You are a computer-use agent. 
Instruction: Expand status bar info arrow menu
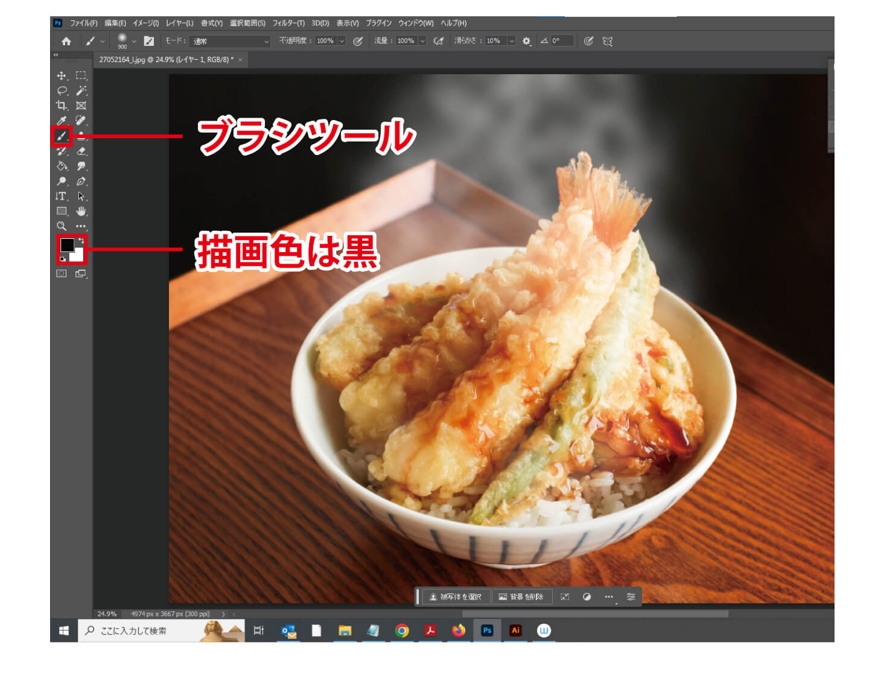click(x=223, y=614)
